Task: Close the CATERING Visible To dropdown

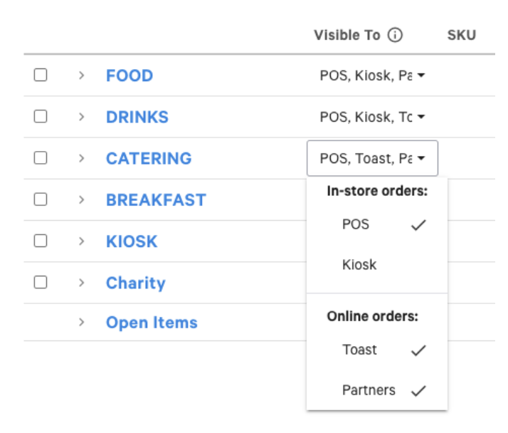Action: [x=372, y=158]
